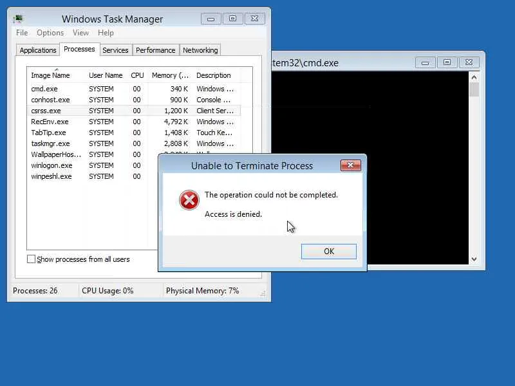Click the red error icon in dialog
The width and height of the screenshot is (515, 386).
click(x=189, y=200)
